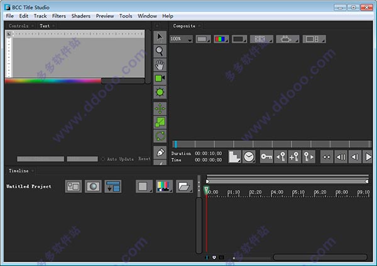
Task: Click the timeline vertical scrollbar
Action: pyautogui.click(x=199, y=225)
